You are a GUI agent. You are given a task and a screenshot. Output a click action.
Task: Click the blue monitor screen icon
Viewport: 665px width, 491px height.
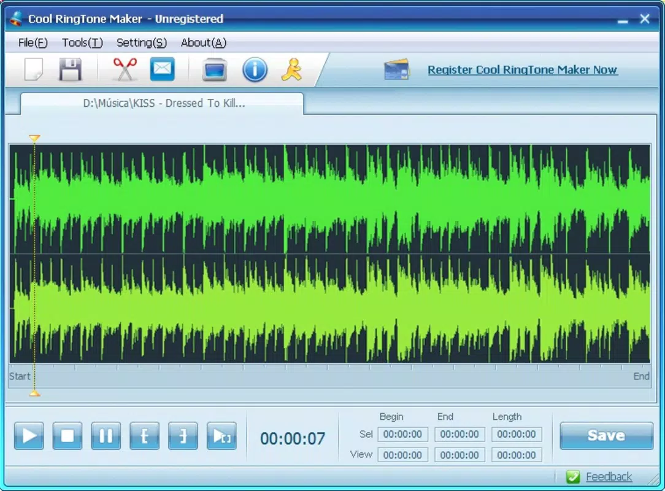point(214,69)
